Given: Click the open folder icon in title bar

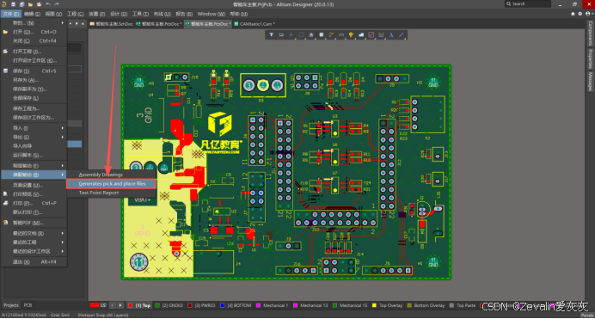Looking at the screenshot, I should (x=30, y=4).
